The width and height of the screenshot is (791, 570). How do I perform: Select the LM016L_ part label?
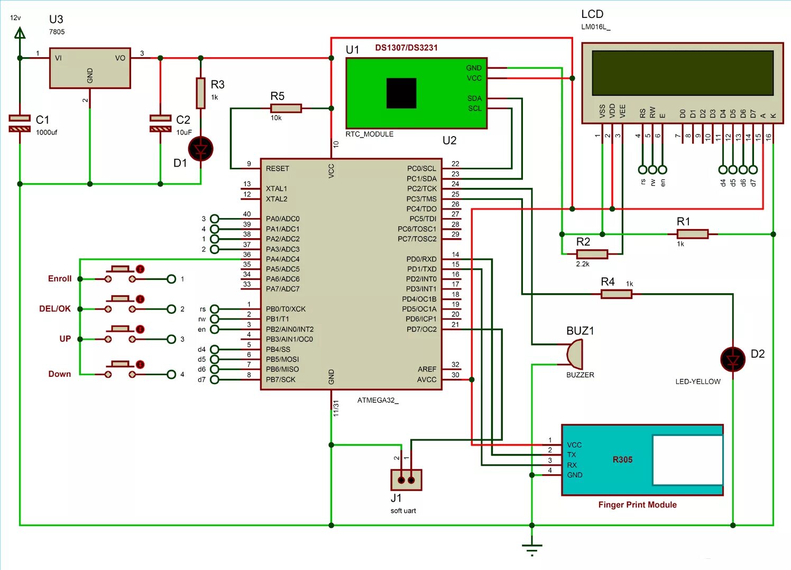[x=595, y=27]
